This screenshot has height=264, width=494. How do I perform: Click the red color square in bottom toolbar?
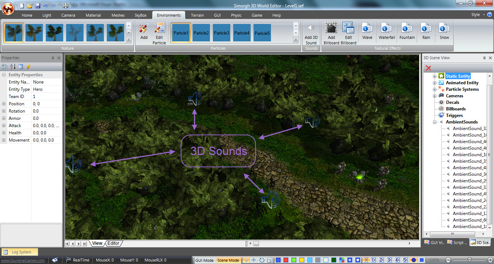[x=286, y=260]
